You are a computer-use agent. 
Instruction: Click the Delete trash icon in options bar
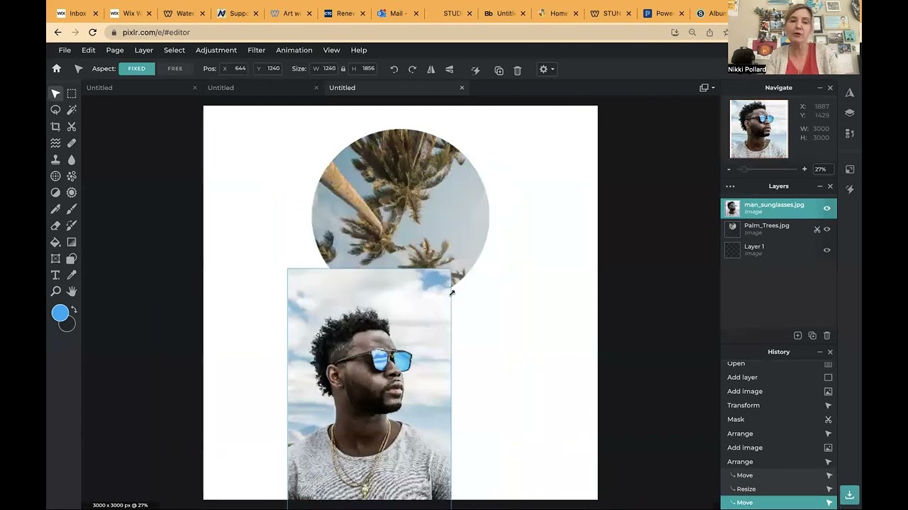pyautogui.click(x=517, y=70)
